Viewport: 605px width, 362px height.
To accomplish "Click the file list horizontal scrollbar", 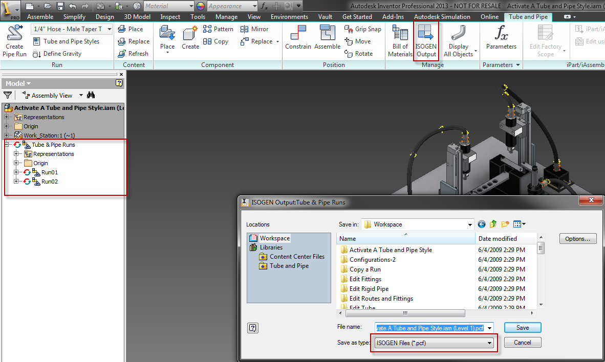I will tap(405, 313).
